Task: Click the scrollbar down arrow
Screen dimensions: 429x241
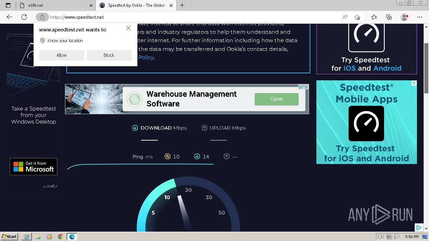Action: (x=426, y=229)
